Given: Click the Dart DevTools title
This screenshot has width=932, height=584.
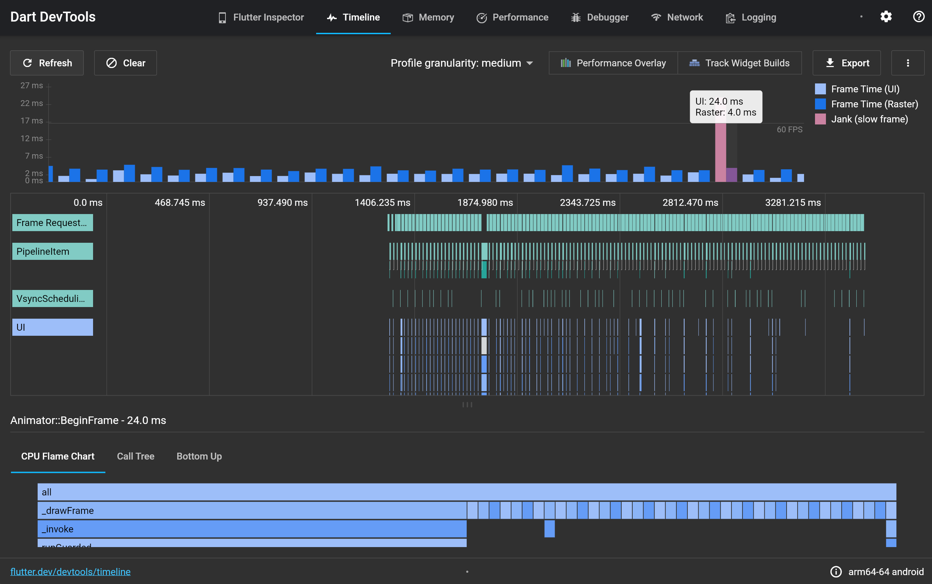Looking at the screenshot, I should pos(53,17).
